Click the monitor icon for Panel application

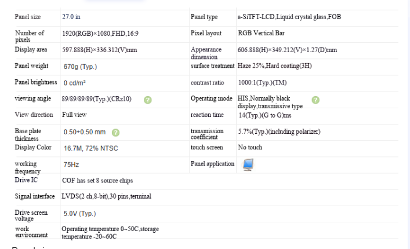248,164
